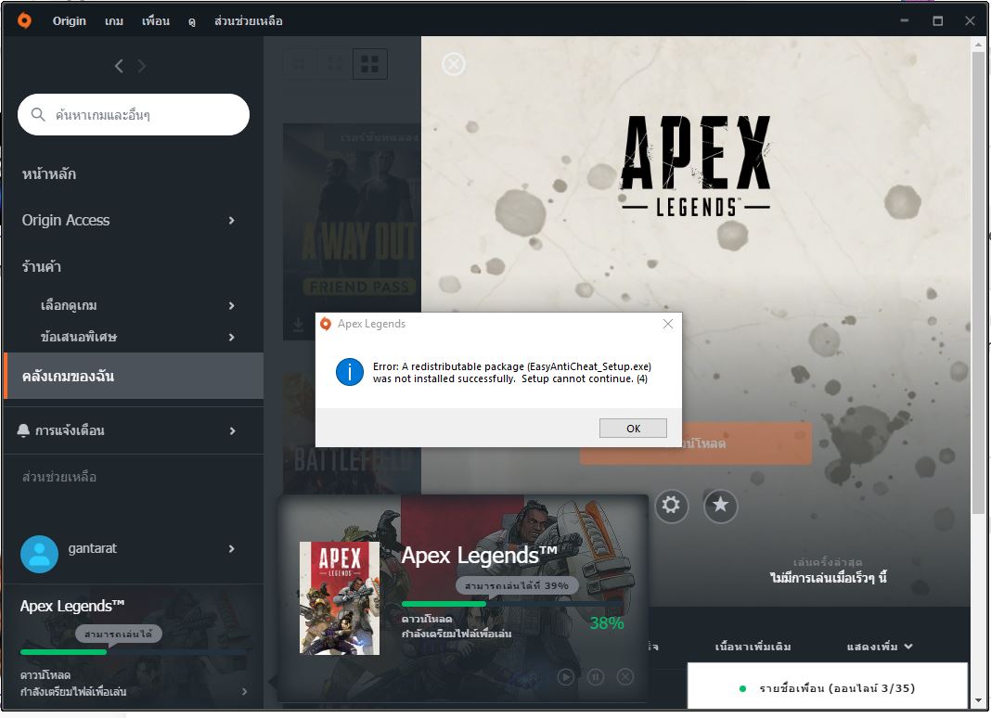991x718 pixels.
Task: Click ส่วนช่วยเหลือ in the sidebar
Action: [x=59, y=477]
